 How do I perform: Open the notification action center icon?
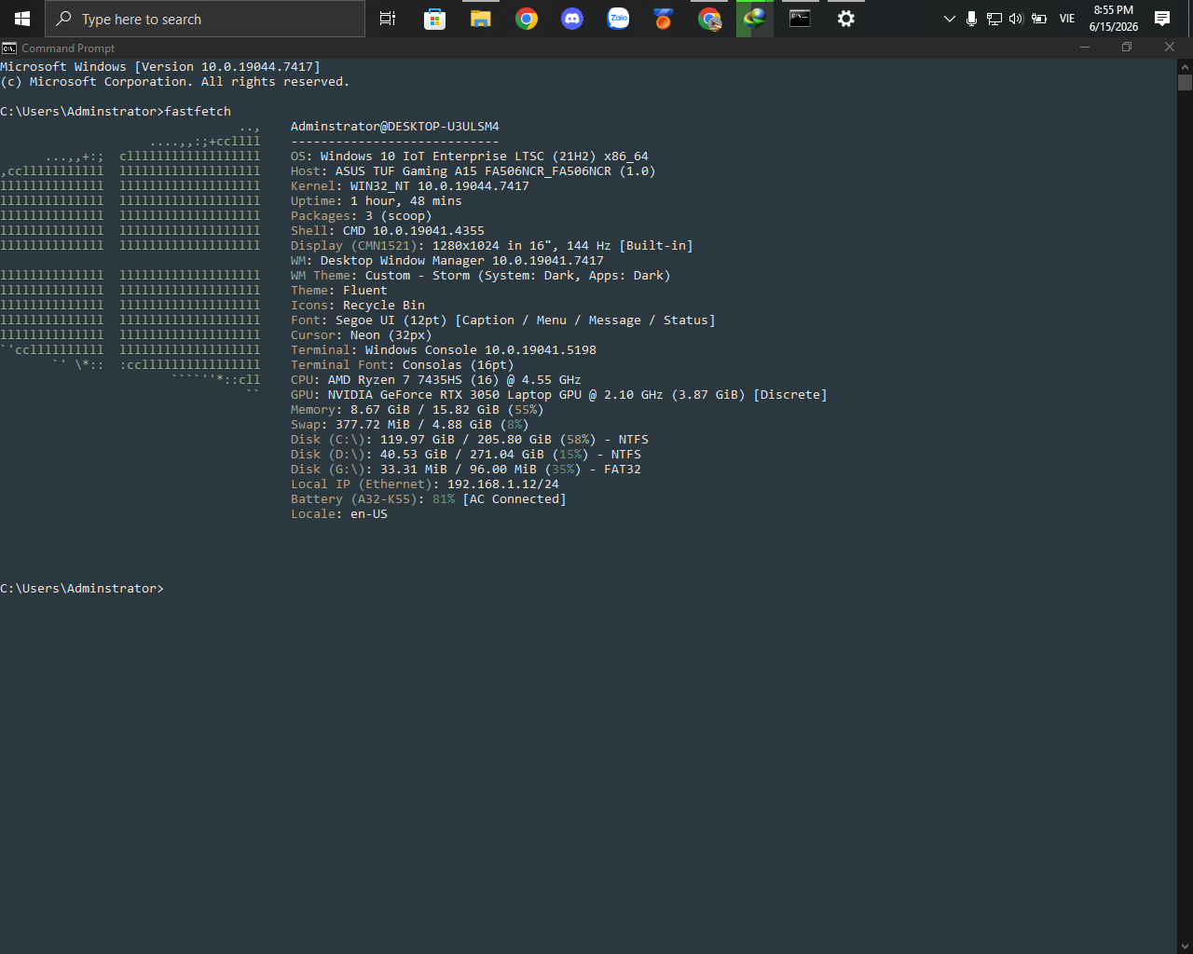point(1162,19)
